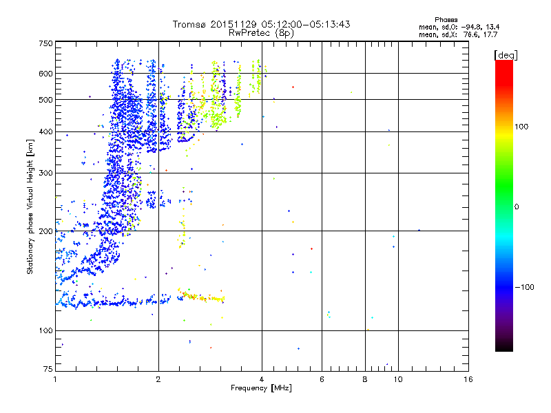This screenshot has height=413, width=551.
Task: Click the 'Frequency [MHz]' x-axis title
Action: coord(261,388)
